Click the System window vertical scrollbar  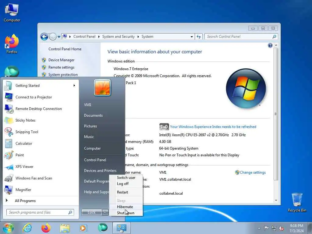coord(276,114)
